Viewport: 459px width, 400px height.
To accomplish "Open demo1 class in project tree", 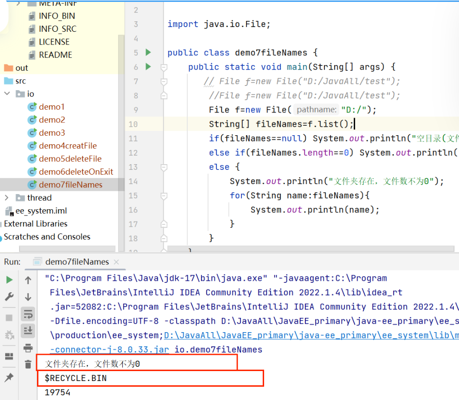I will [52, 107].
